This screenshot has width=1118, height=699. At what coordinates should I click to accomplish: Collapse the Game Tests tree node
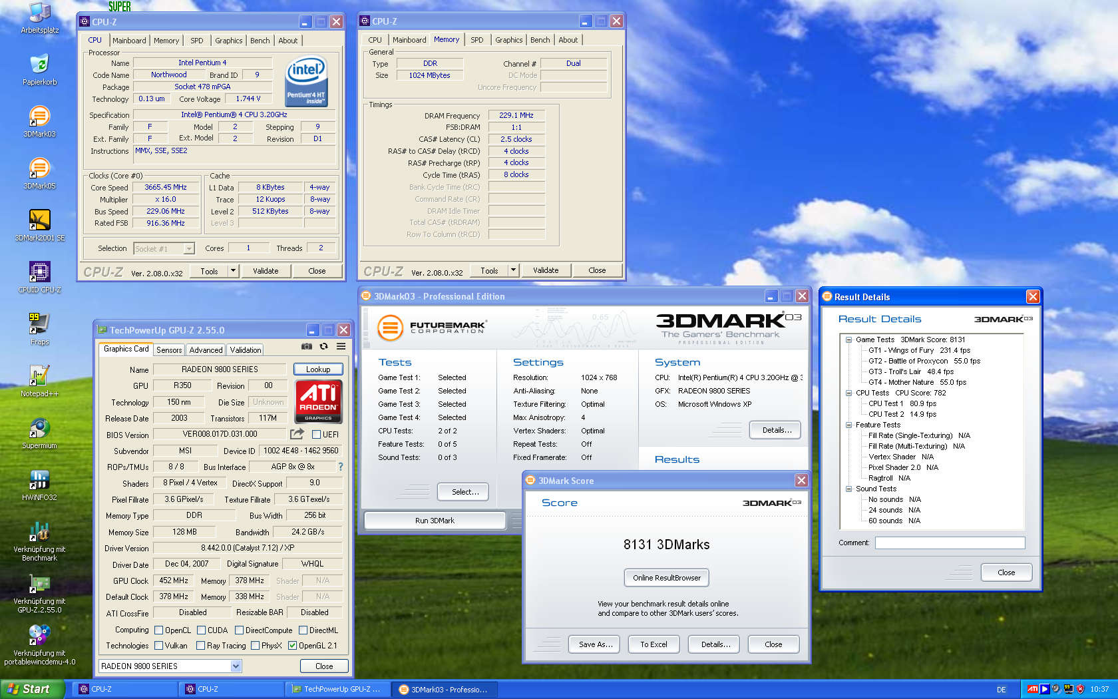(848, 340)
